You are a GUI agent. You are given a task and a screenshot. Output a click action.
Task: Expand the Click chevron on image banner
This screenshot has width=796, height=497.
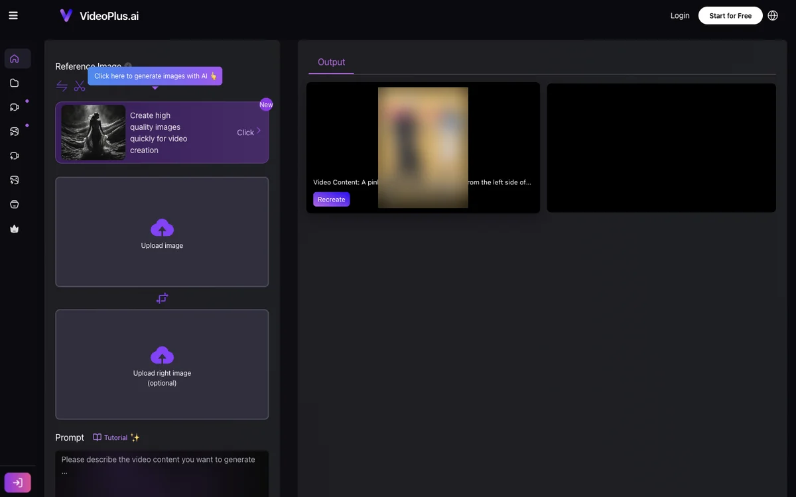coord(259,131)
